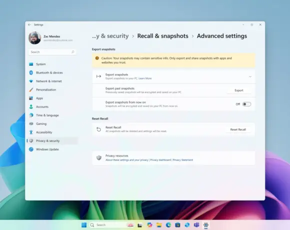Launch Microsoft Edge from the taskbar
Image resolution: width=290 pixels, height=230 pixels.
(x=168, y=225)
